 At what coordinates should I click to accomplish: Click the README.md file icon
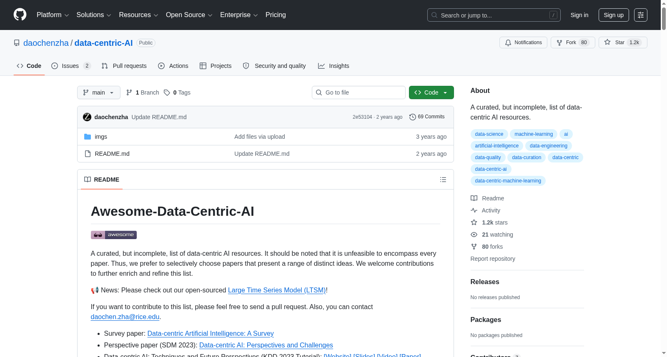[88, 154]
